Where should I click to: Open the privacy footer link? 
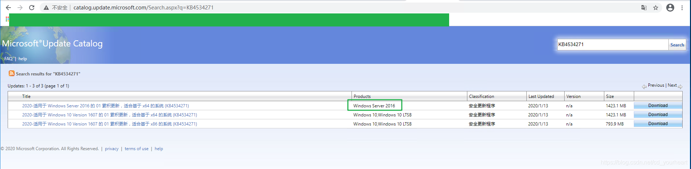click(112, 149)
